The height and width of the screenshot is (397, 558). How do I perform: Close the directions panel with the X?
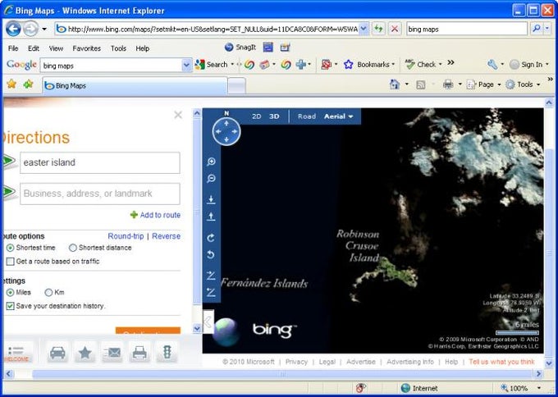(178, 115)
